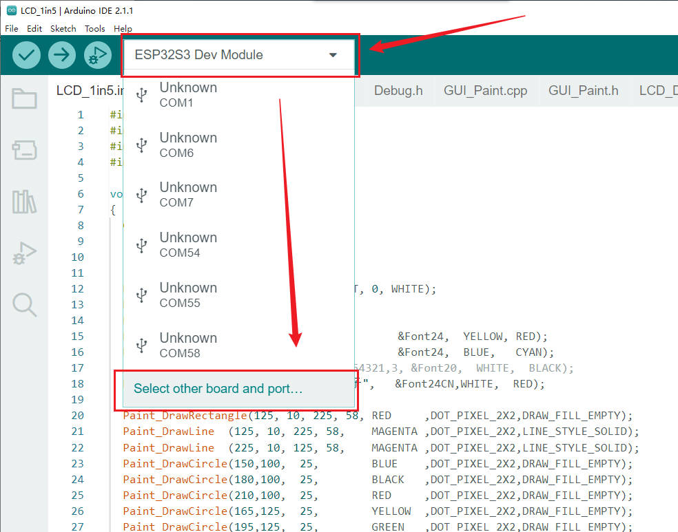The height and width of the screenshot is (532, 678).
Task: Click Paint_DrawCircle on line 26
Action: [x=175, y=511]
